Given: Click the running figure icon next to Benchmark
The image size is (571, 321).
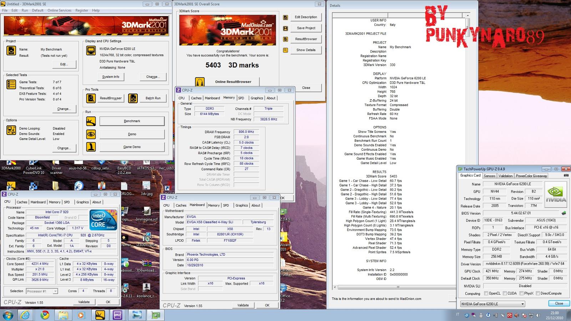Looking at the screenshot, I should coord(91,121).
